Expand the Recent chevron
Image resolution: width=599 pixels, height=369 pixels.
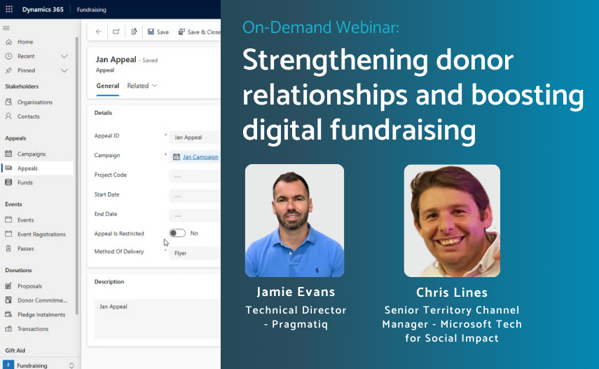pos(64,56)
